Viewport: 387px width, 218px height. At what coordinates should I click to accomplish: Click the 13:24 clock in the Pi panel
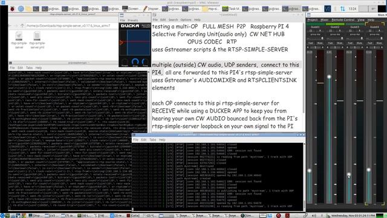(353, 8)
